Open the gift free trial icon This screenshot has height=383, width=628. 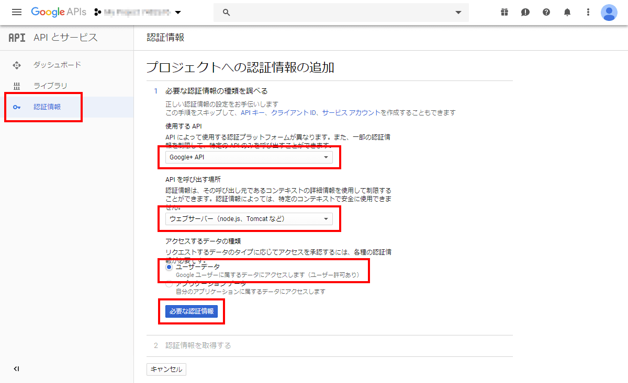coord(504,12)
